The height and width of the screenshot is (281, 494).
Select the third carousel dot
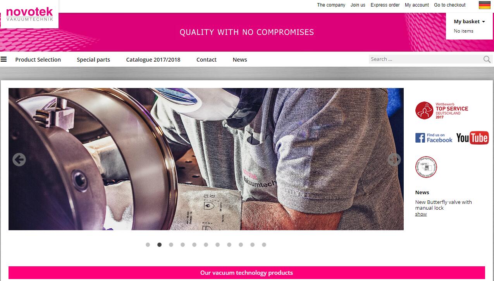171,245
